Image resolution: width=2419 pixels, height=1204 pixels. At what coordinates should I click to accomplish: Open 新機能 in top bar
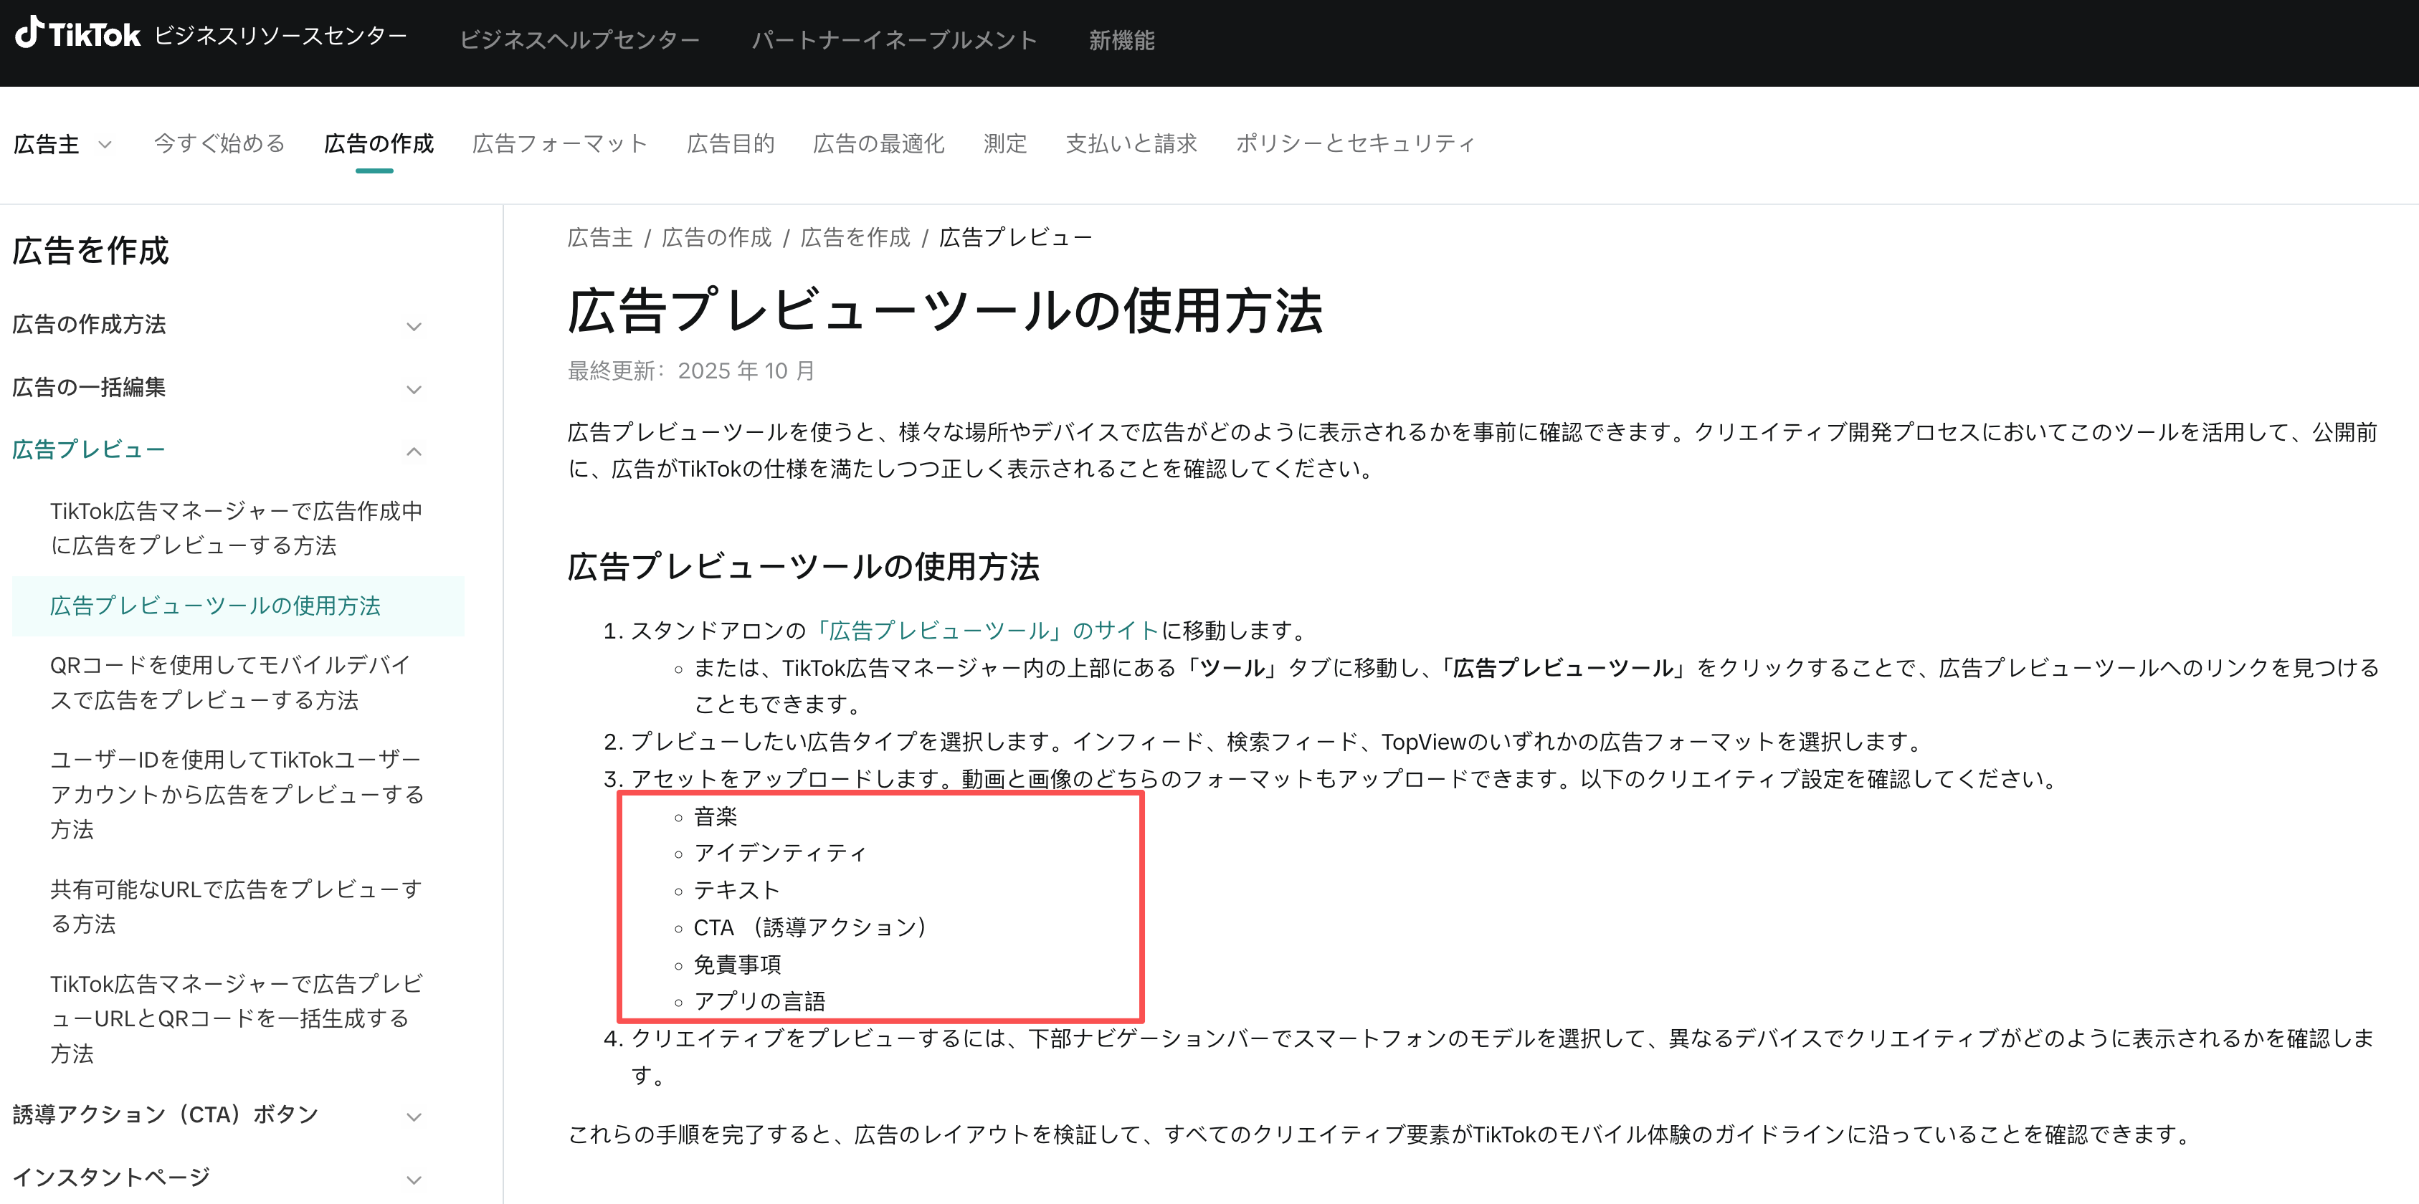click(1121, 39)
